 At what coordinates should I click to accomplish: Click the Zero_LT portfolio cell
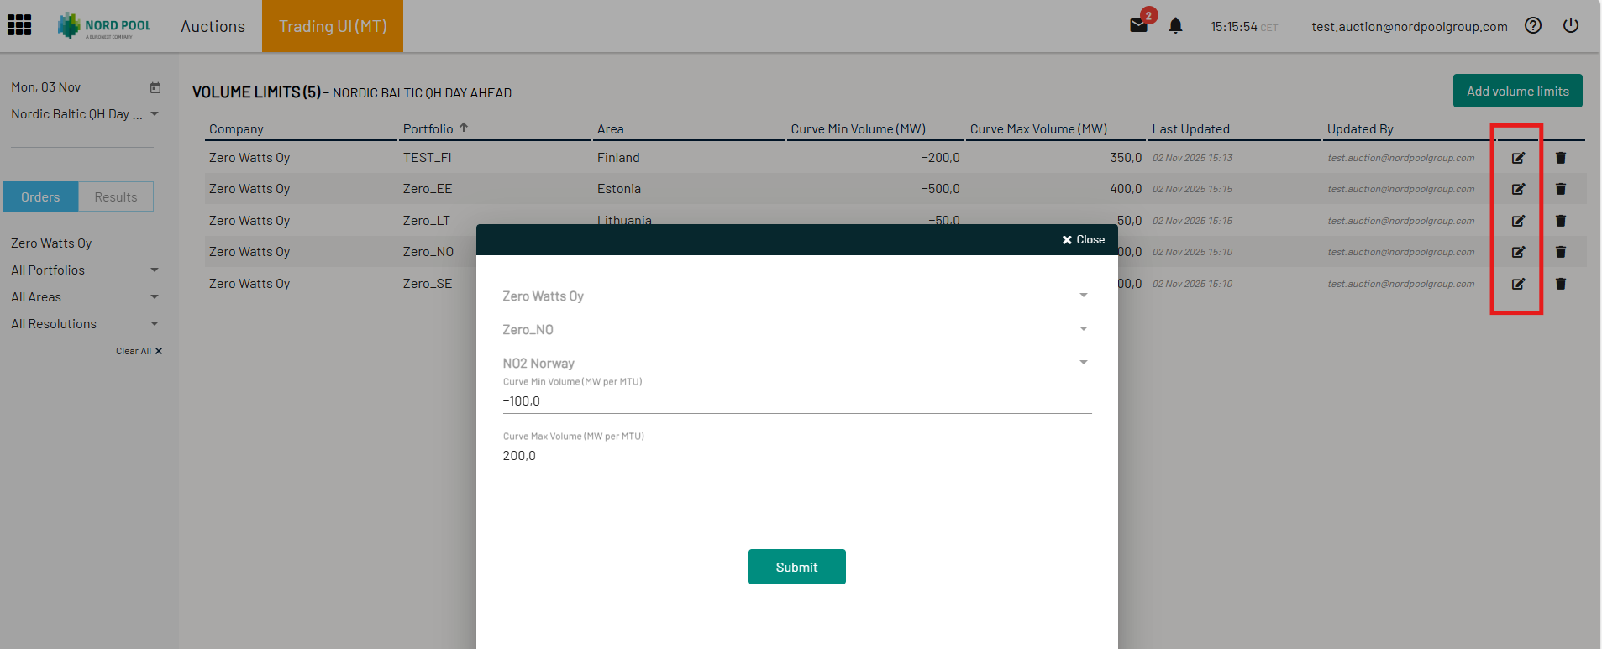[426, 221]
